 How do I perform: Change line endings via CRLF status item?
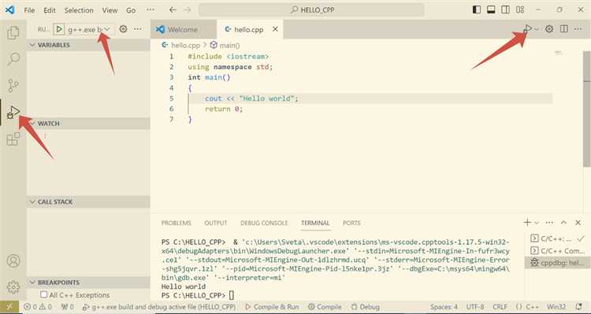tap(500, 307)
